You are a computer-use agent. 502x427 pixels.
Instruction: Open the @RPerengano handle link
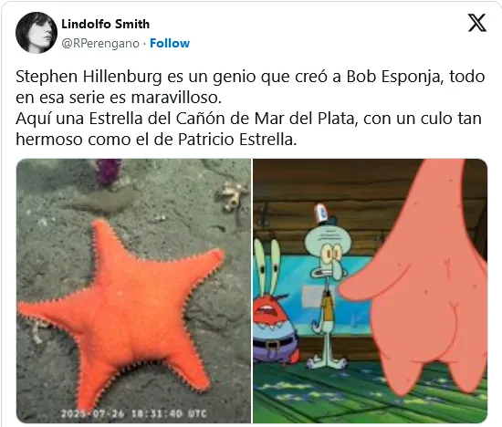(100, 43)
